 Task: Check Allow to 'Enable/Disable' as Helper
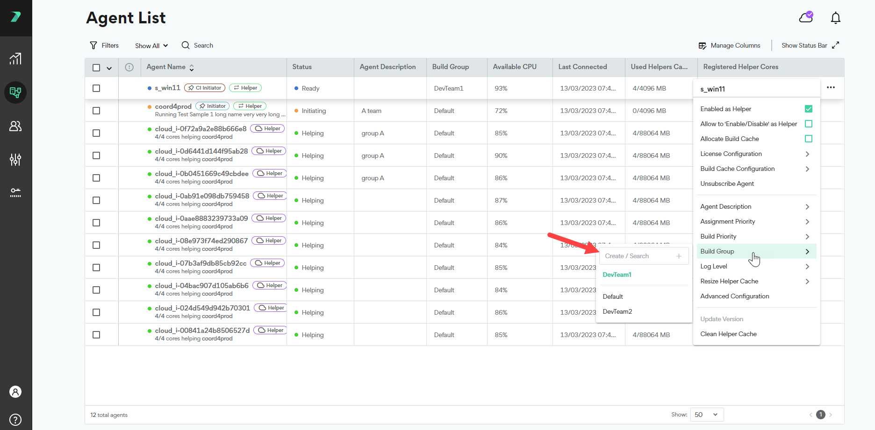tap(809, 124)
